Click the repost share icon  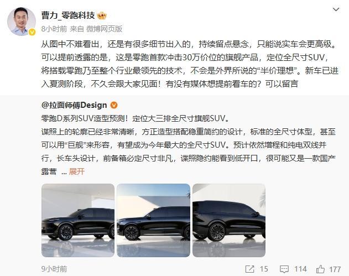[x=249, y=269]
